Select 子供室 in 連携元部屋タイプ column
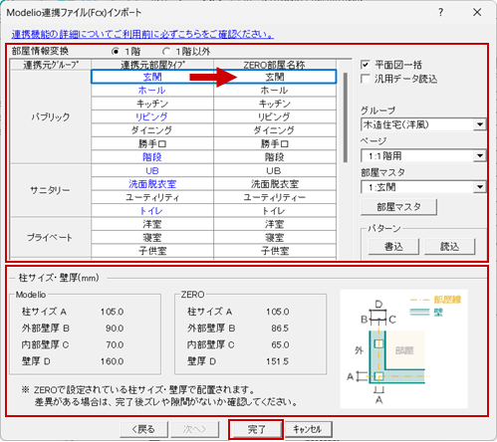Viewport: 497px width, 442px height. [152, 251]
